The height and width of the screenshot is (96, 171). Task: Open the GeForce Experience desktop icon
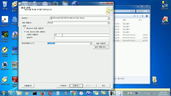(x=5, y=37)
